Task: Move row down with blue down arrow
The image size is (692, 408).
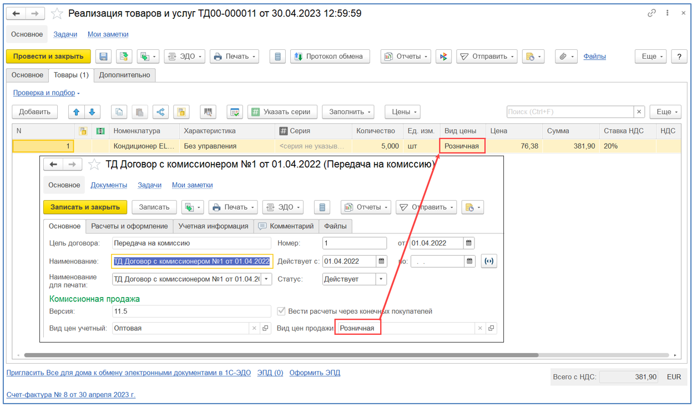Action: click(x=92, y=112)
